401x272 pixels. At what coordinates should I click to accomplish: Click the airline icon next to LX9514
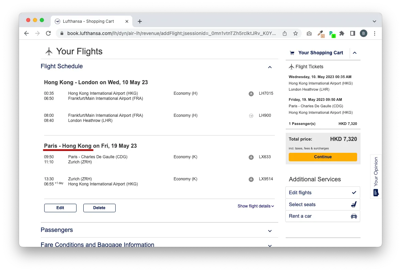[251, 179]
